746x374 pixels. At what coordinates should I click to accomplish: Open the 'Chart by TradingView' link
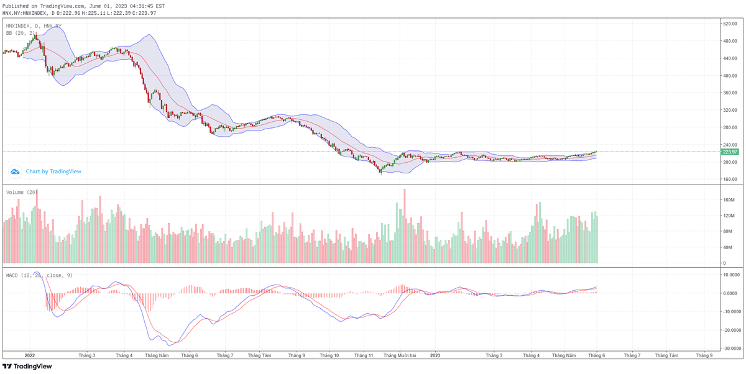pos(53,171)
